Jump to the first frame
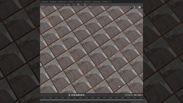 pos(72,95)
